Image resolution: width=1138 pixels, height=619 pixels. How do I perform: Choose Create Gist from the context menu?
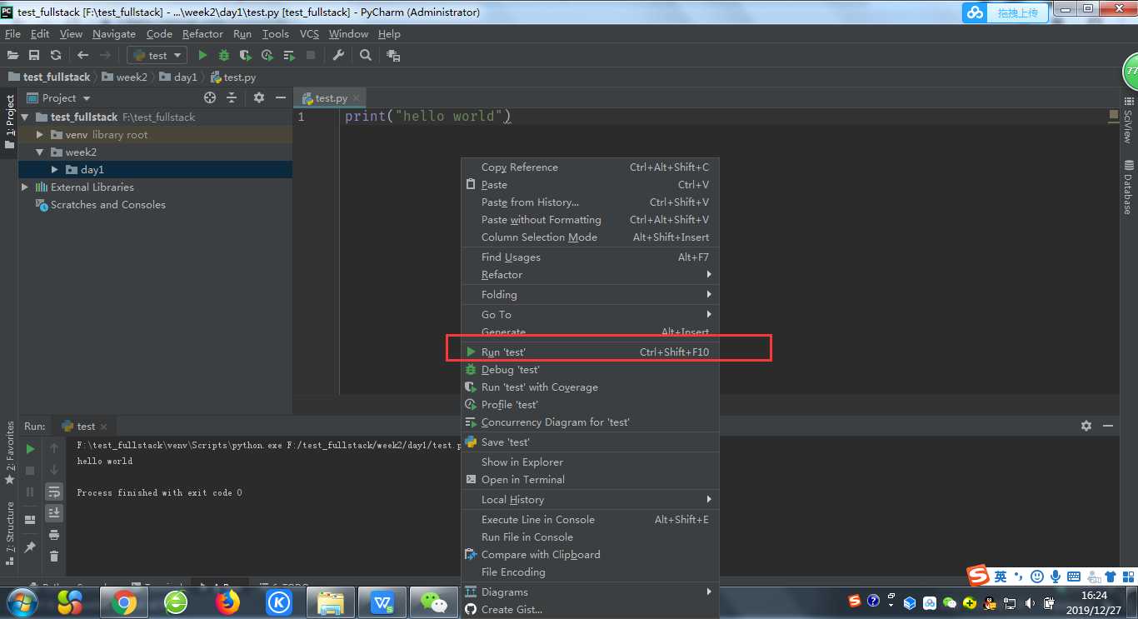point(590,609)
